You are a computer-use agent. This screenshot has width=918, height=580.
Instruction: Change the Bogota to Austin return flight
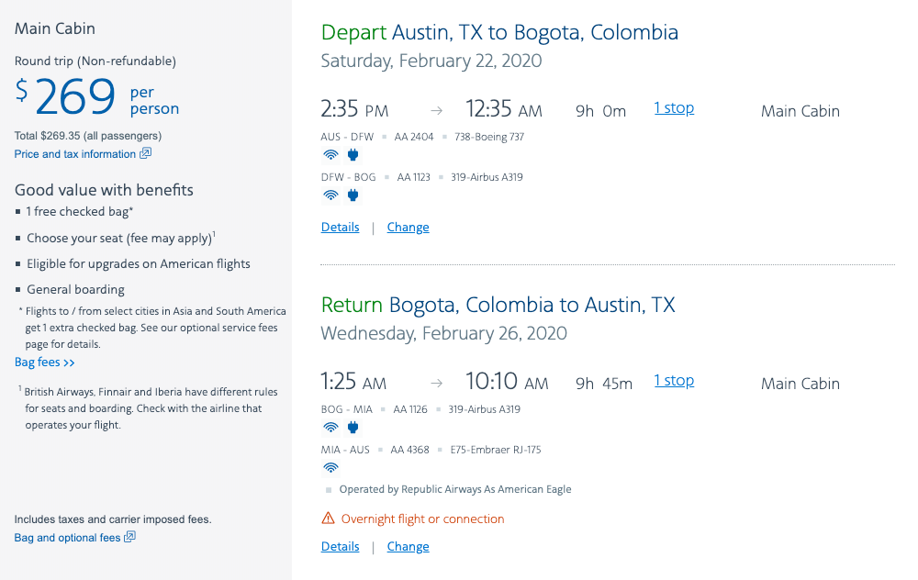(408, 547)
